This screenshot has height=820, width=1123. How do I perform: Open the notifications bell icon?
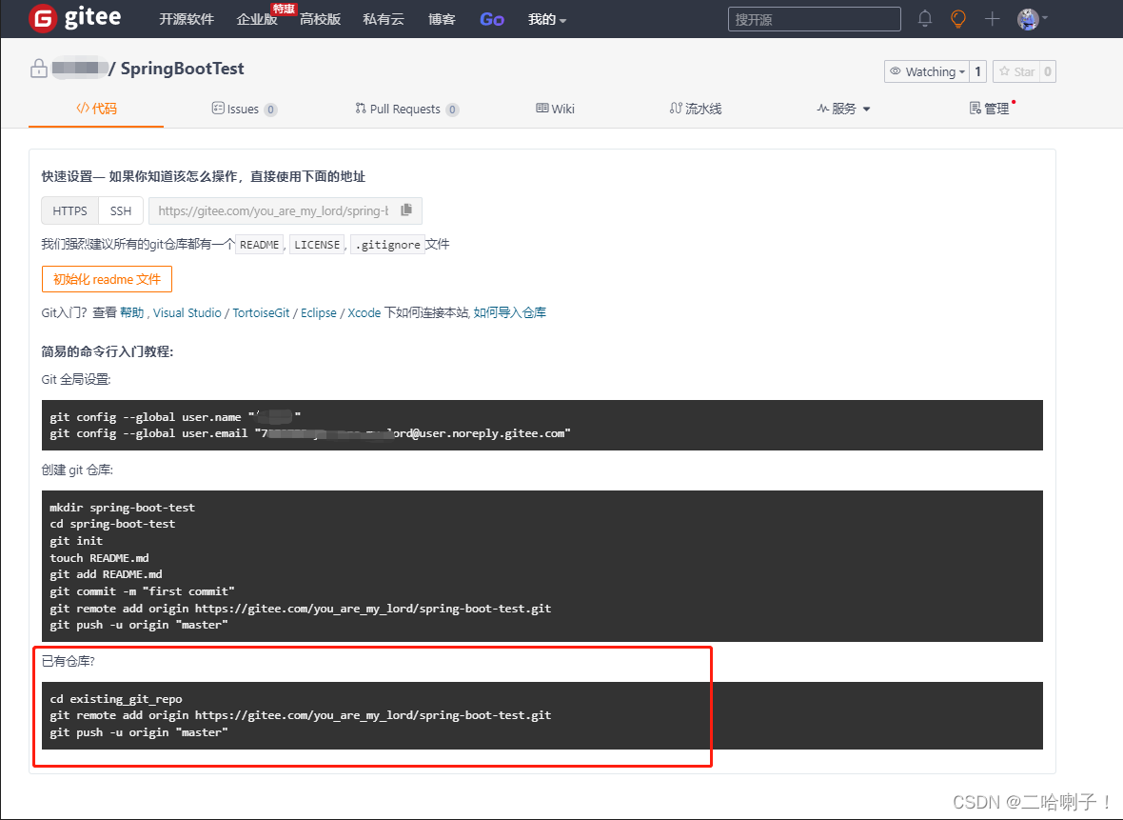pos(925,19)
